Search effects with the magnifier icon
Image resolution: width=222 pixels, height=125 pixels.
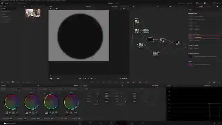(x=217, y=6)
